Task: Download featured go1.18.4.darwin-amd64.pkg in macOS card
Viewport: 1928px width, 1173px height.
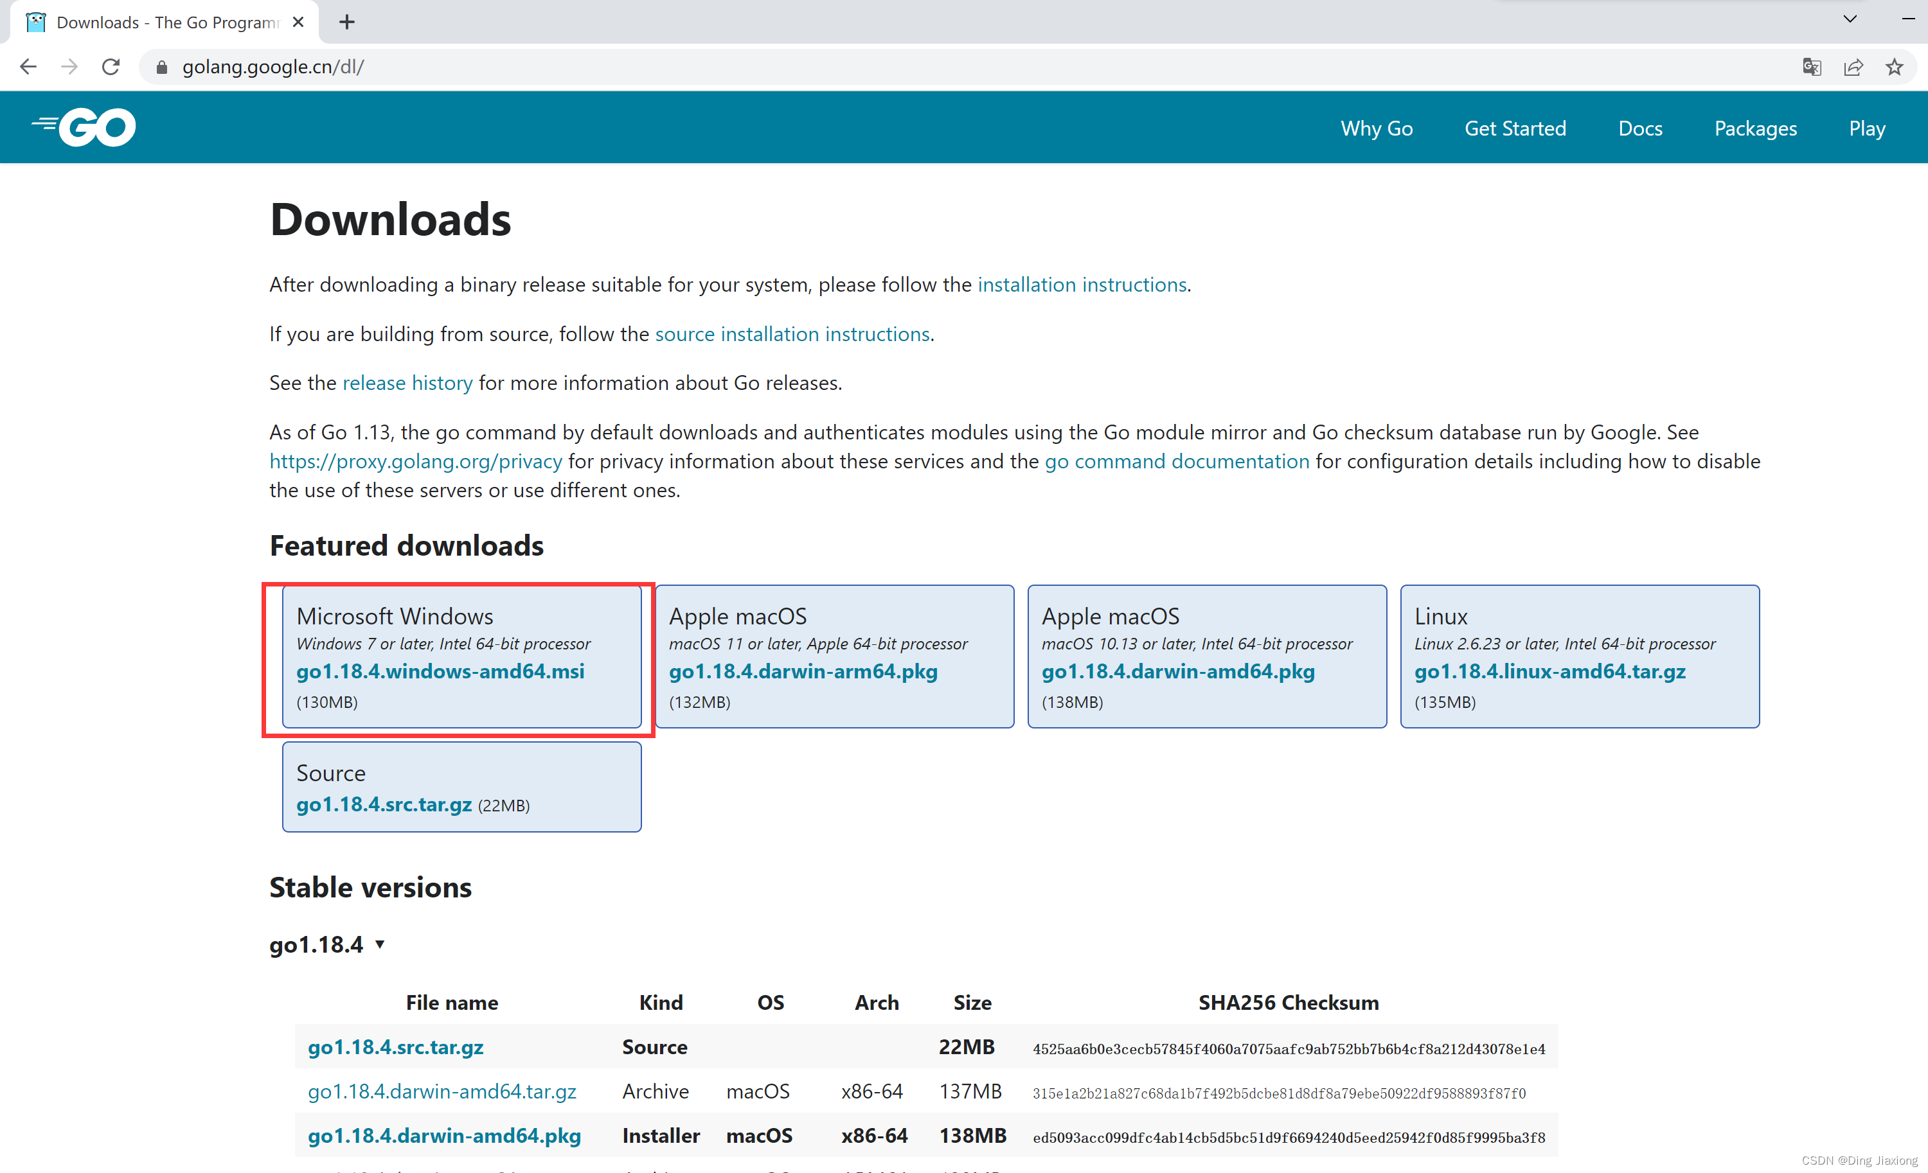Action: [x=1177, y=671]
